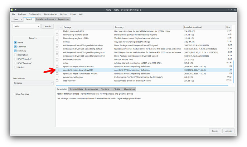Open the Dependencies menu
This screenshot has height=147, width=247.
click(50, 14)
